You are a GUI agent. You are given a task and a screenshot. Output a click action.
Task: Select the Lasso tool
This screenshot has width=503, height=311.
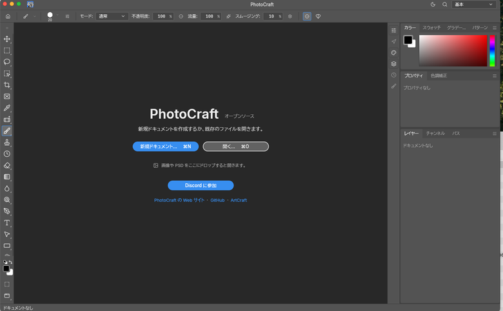(6, 62)
